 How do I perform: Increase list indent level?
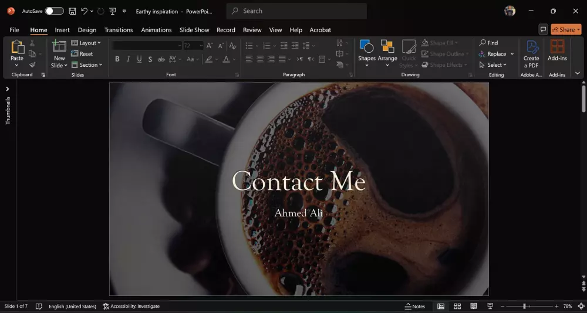(295, 46)
